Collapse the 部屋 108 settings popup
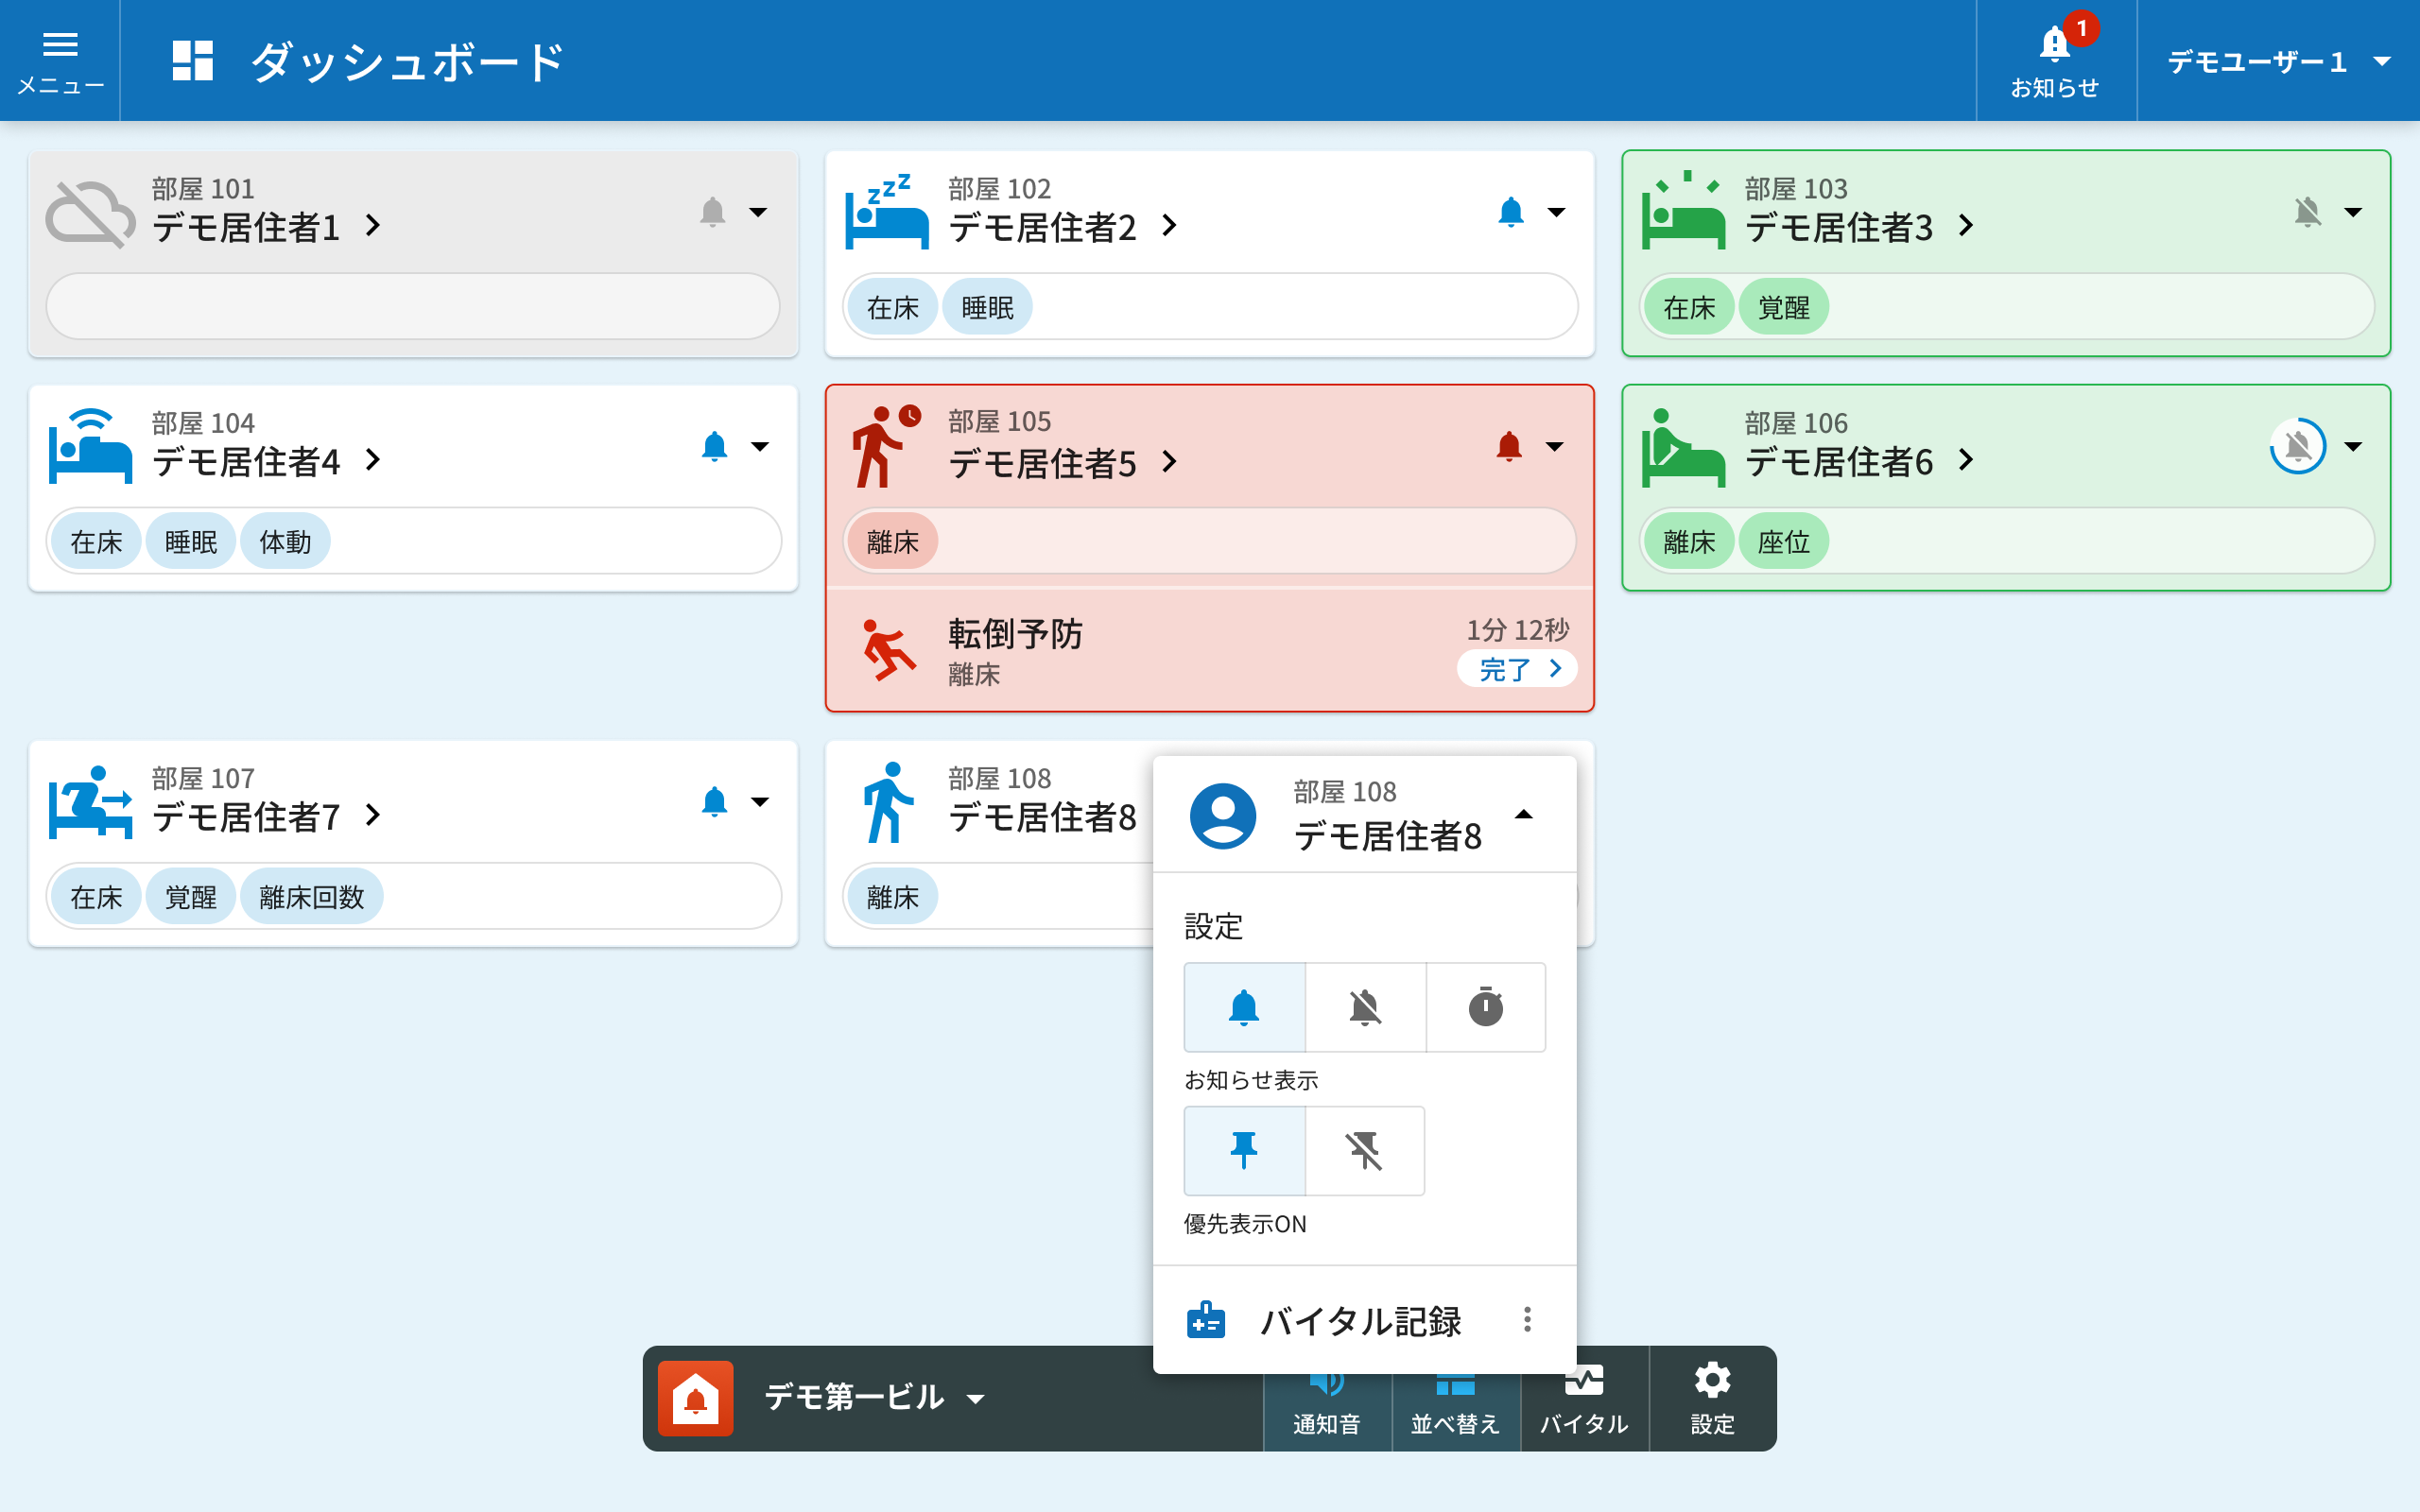 point(1523,814)
